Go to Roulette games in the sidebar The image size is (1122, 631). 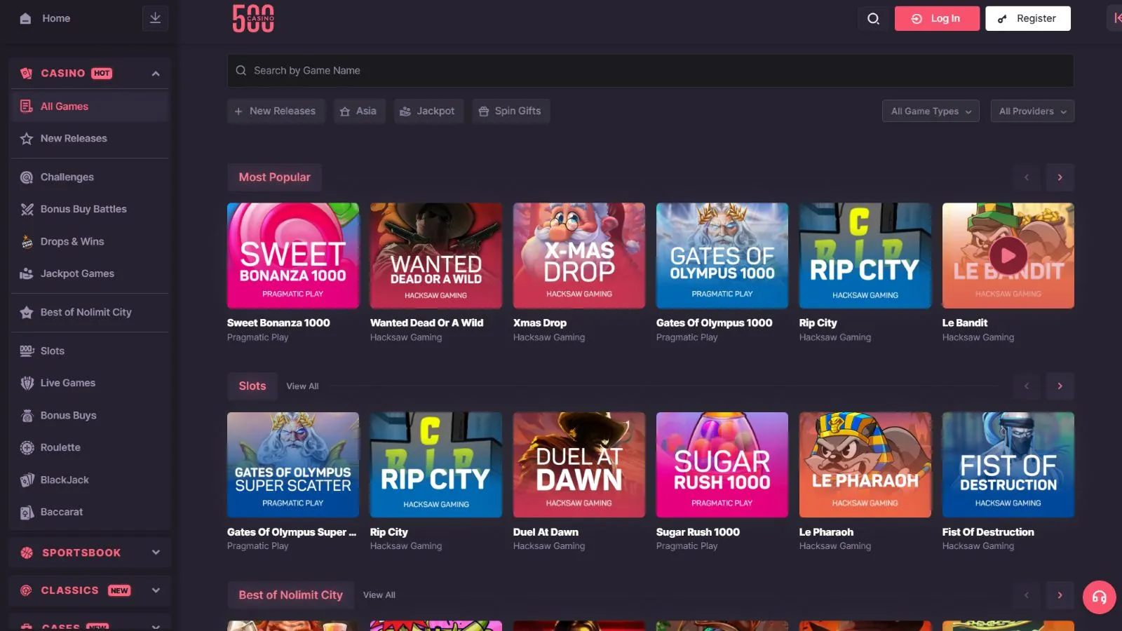pyautogui.click(x=60, y=447)
